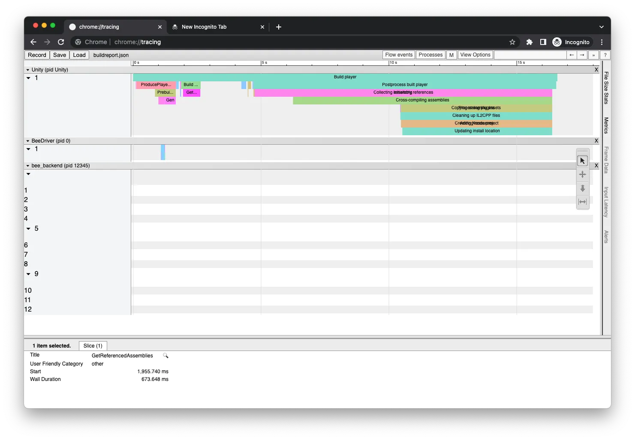
Task: Select the vertical zoom tool
Action: tap(582, 188)
